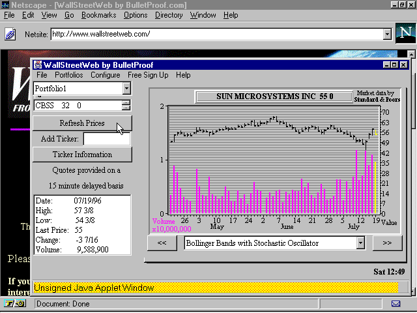Image resolution: width=417 pixels, height=313 pixels.
Task: Click the WallStreetWeb applet title icon
Action: tap(38, 65)
